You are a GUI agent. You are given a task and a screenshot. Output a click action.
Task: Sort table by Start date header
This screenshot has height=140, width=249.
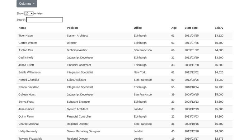191,28
